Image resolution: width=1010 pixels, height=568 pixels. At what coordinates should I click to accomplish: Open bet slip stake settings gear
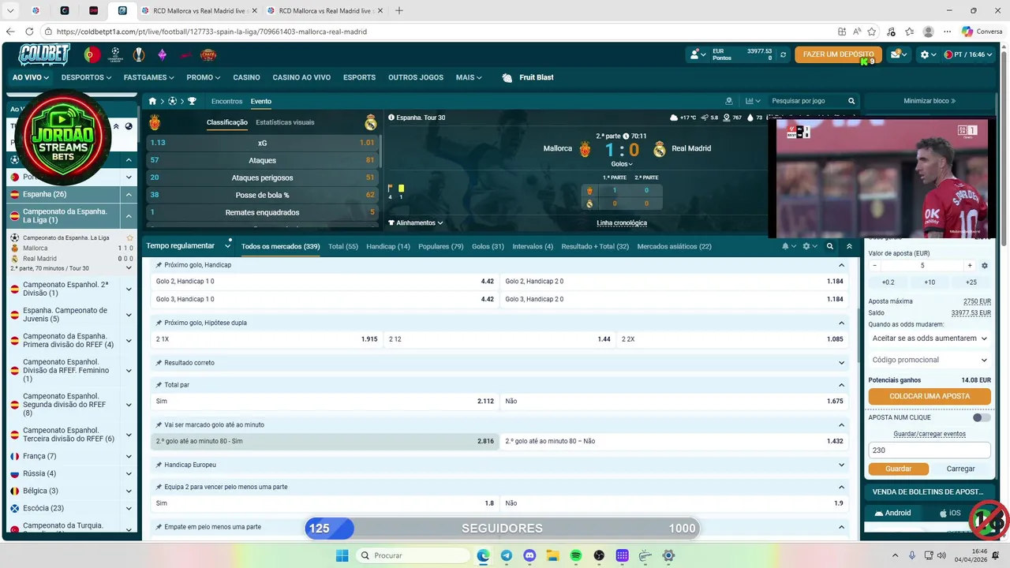[985, 266]
